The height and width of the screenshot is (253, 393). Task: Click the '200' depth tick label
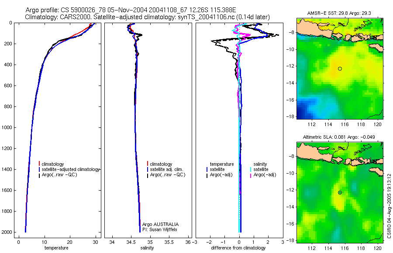8,44
